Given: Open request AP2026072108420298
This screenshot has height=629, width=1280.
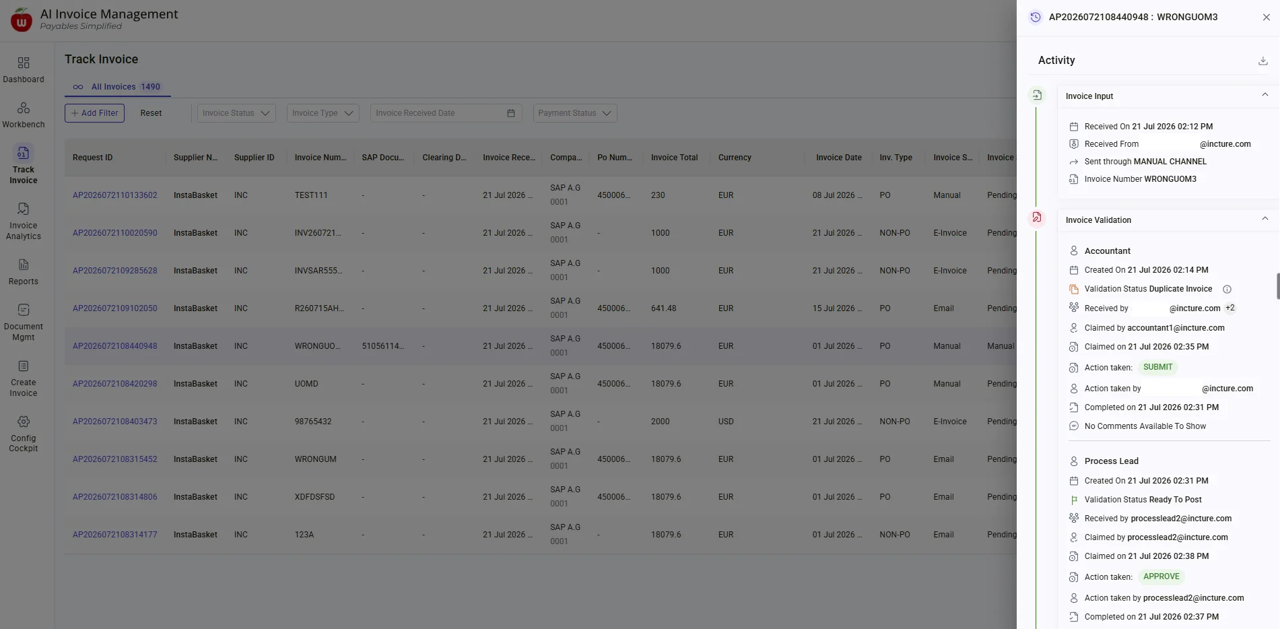Looking at the screenshot, I should 115,384.
